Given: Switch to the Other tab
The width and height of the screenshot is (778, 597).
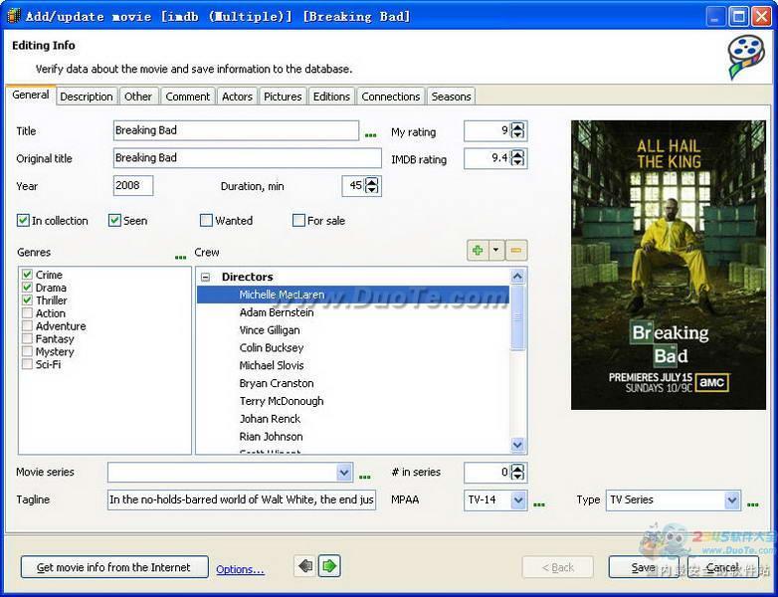Looking at the screenshot, I should pos(138,97).
